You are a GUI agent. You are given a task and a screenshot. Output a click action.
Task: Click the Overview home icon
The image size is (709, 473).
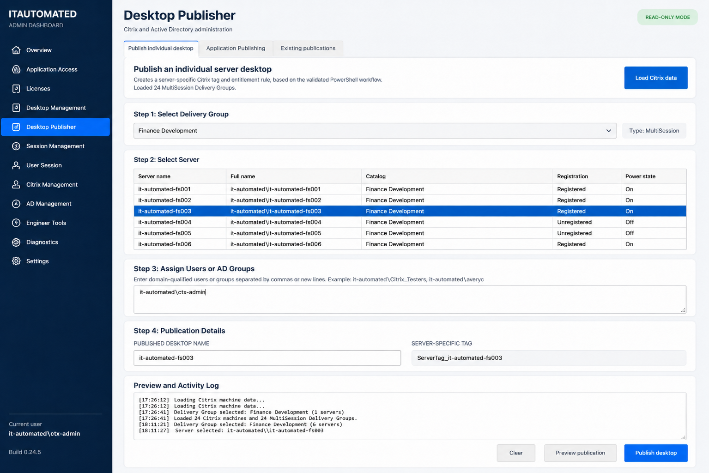tap(16, 50)
